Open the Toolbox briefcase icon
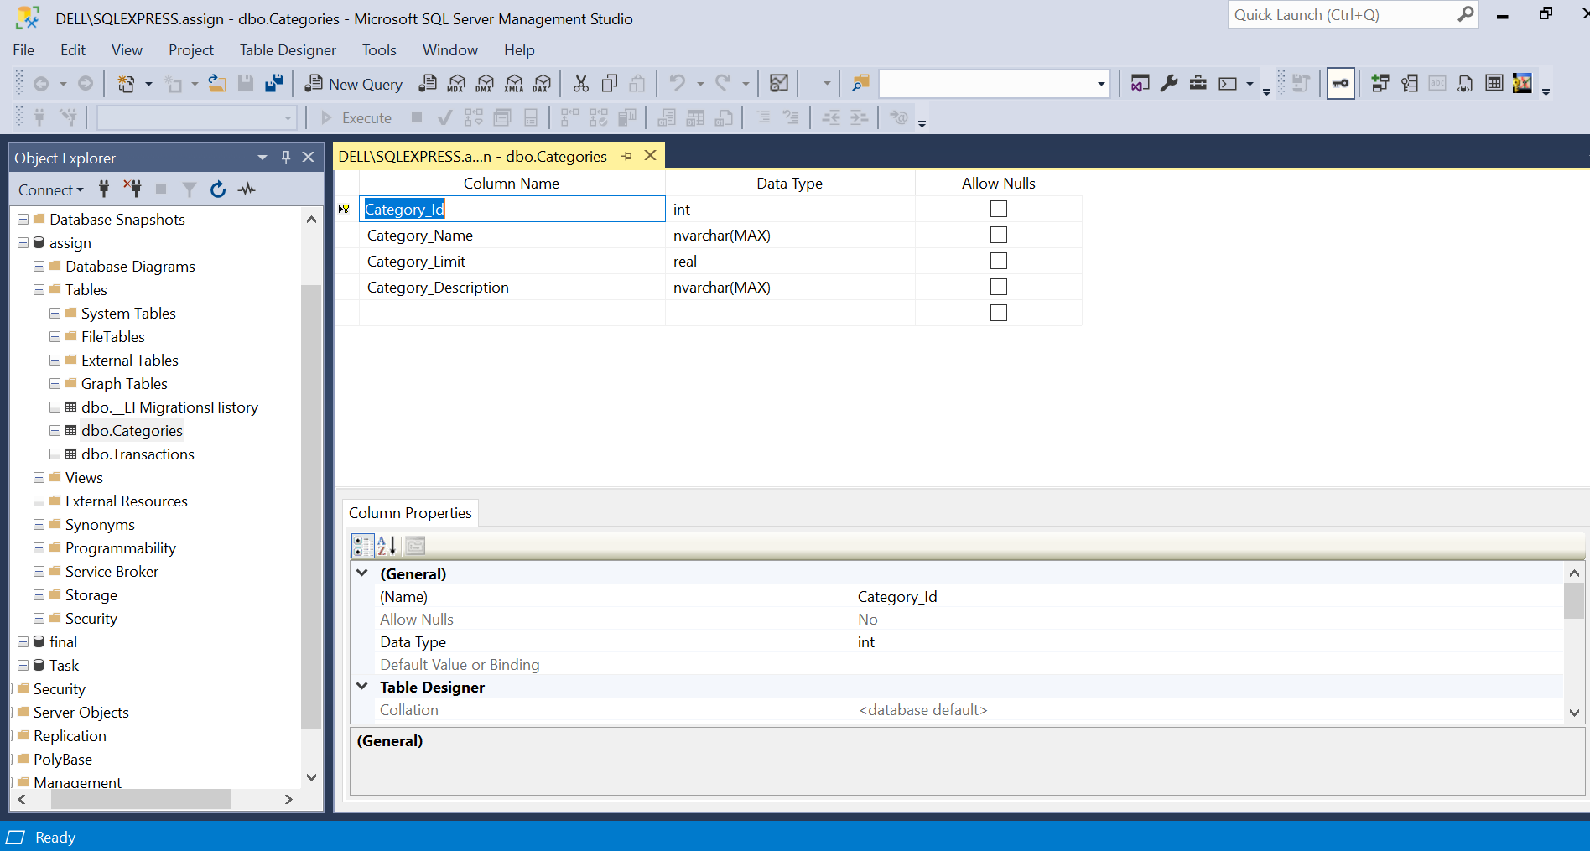 (x=1198, y=84)
